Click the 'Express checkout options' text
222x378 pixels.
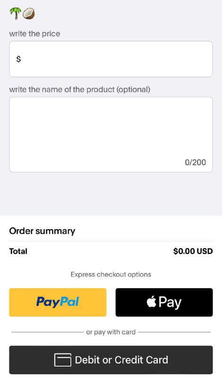point(111,275)
